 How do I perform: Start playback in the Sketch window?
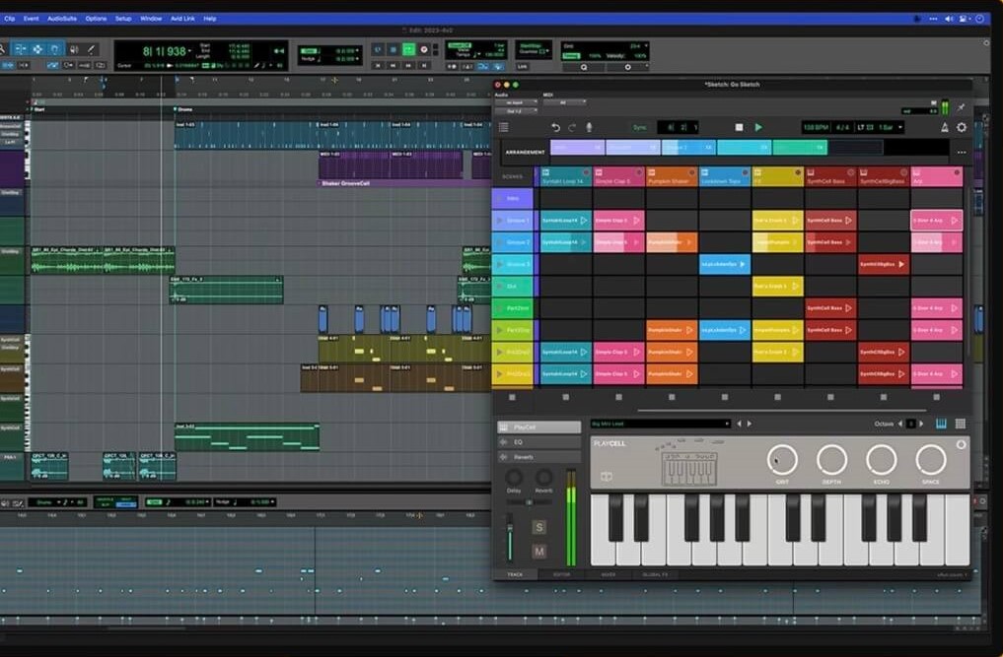point(758,127)
